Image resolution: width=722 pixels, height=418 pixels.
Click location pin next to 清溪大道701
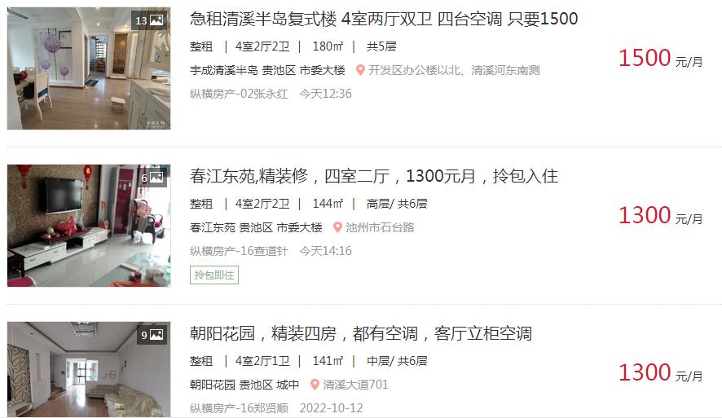pyautogui.click(x=315, y=385)
